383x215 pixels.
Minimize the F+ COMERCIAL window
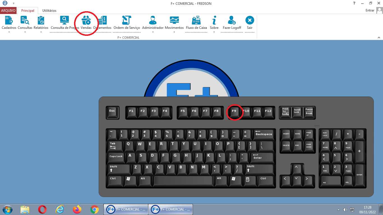tap(362, 3)
